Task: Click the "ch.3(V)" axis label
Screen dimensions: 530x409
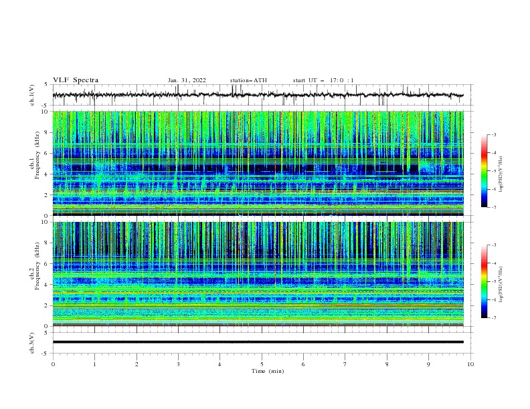Action: coord(32,343)
